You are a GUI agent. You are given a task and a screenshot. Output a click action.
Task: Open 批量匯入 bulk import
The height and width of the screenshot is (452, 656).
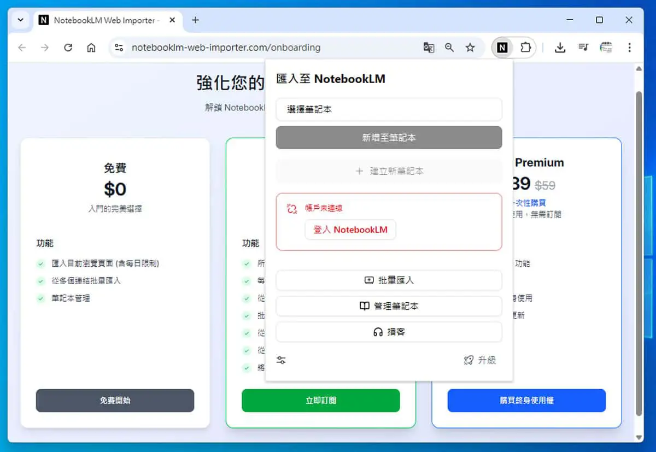coord(389,280)
